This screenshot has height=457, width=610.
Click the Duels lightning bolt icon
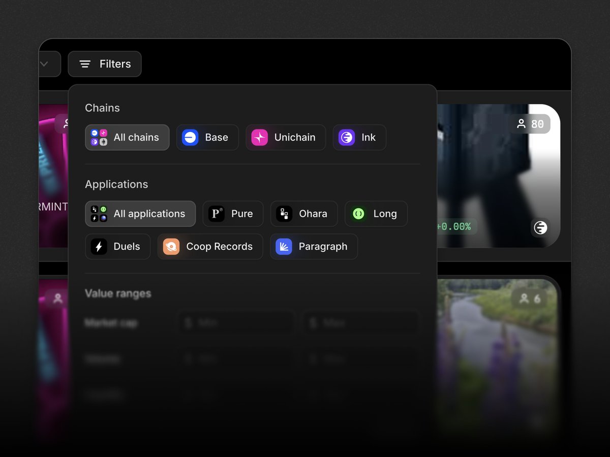[99, 247]
